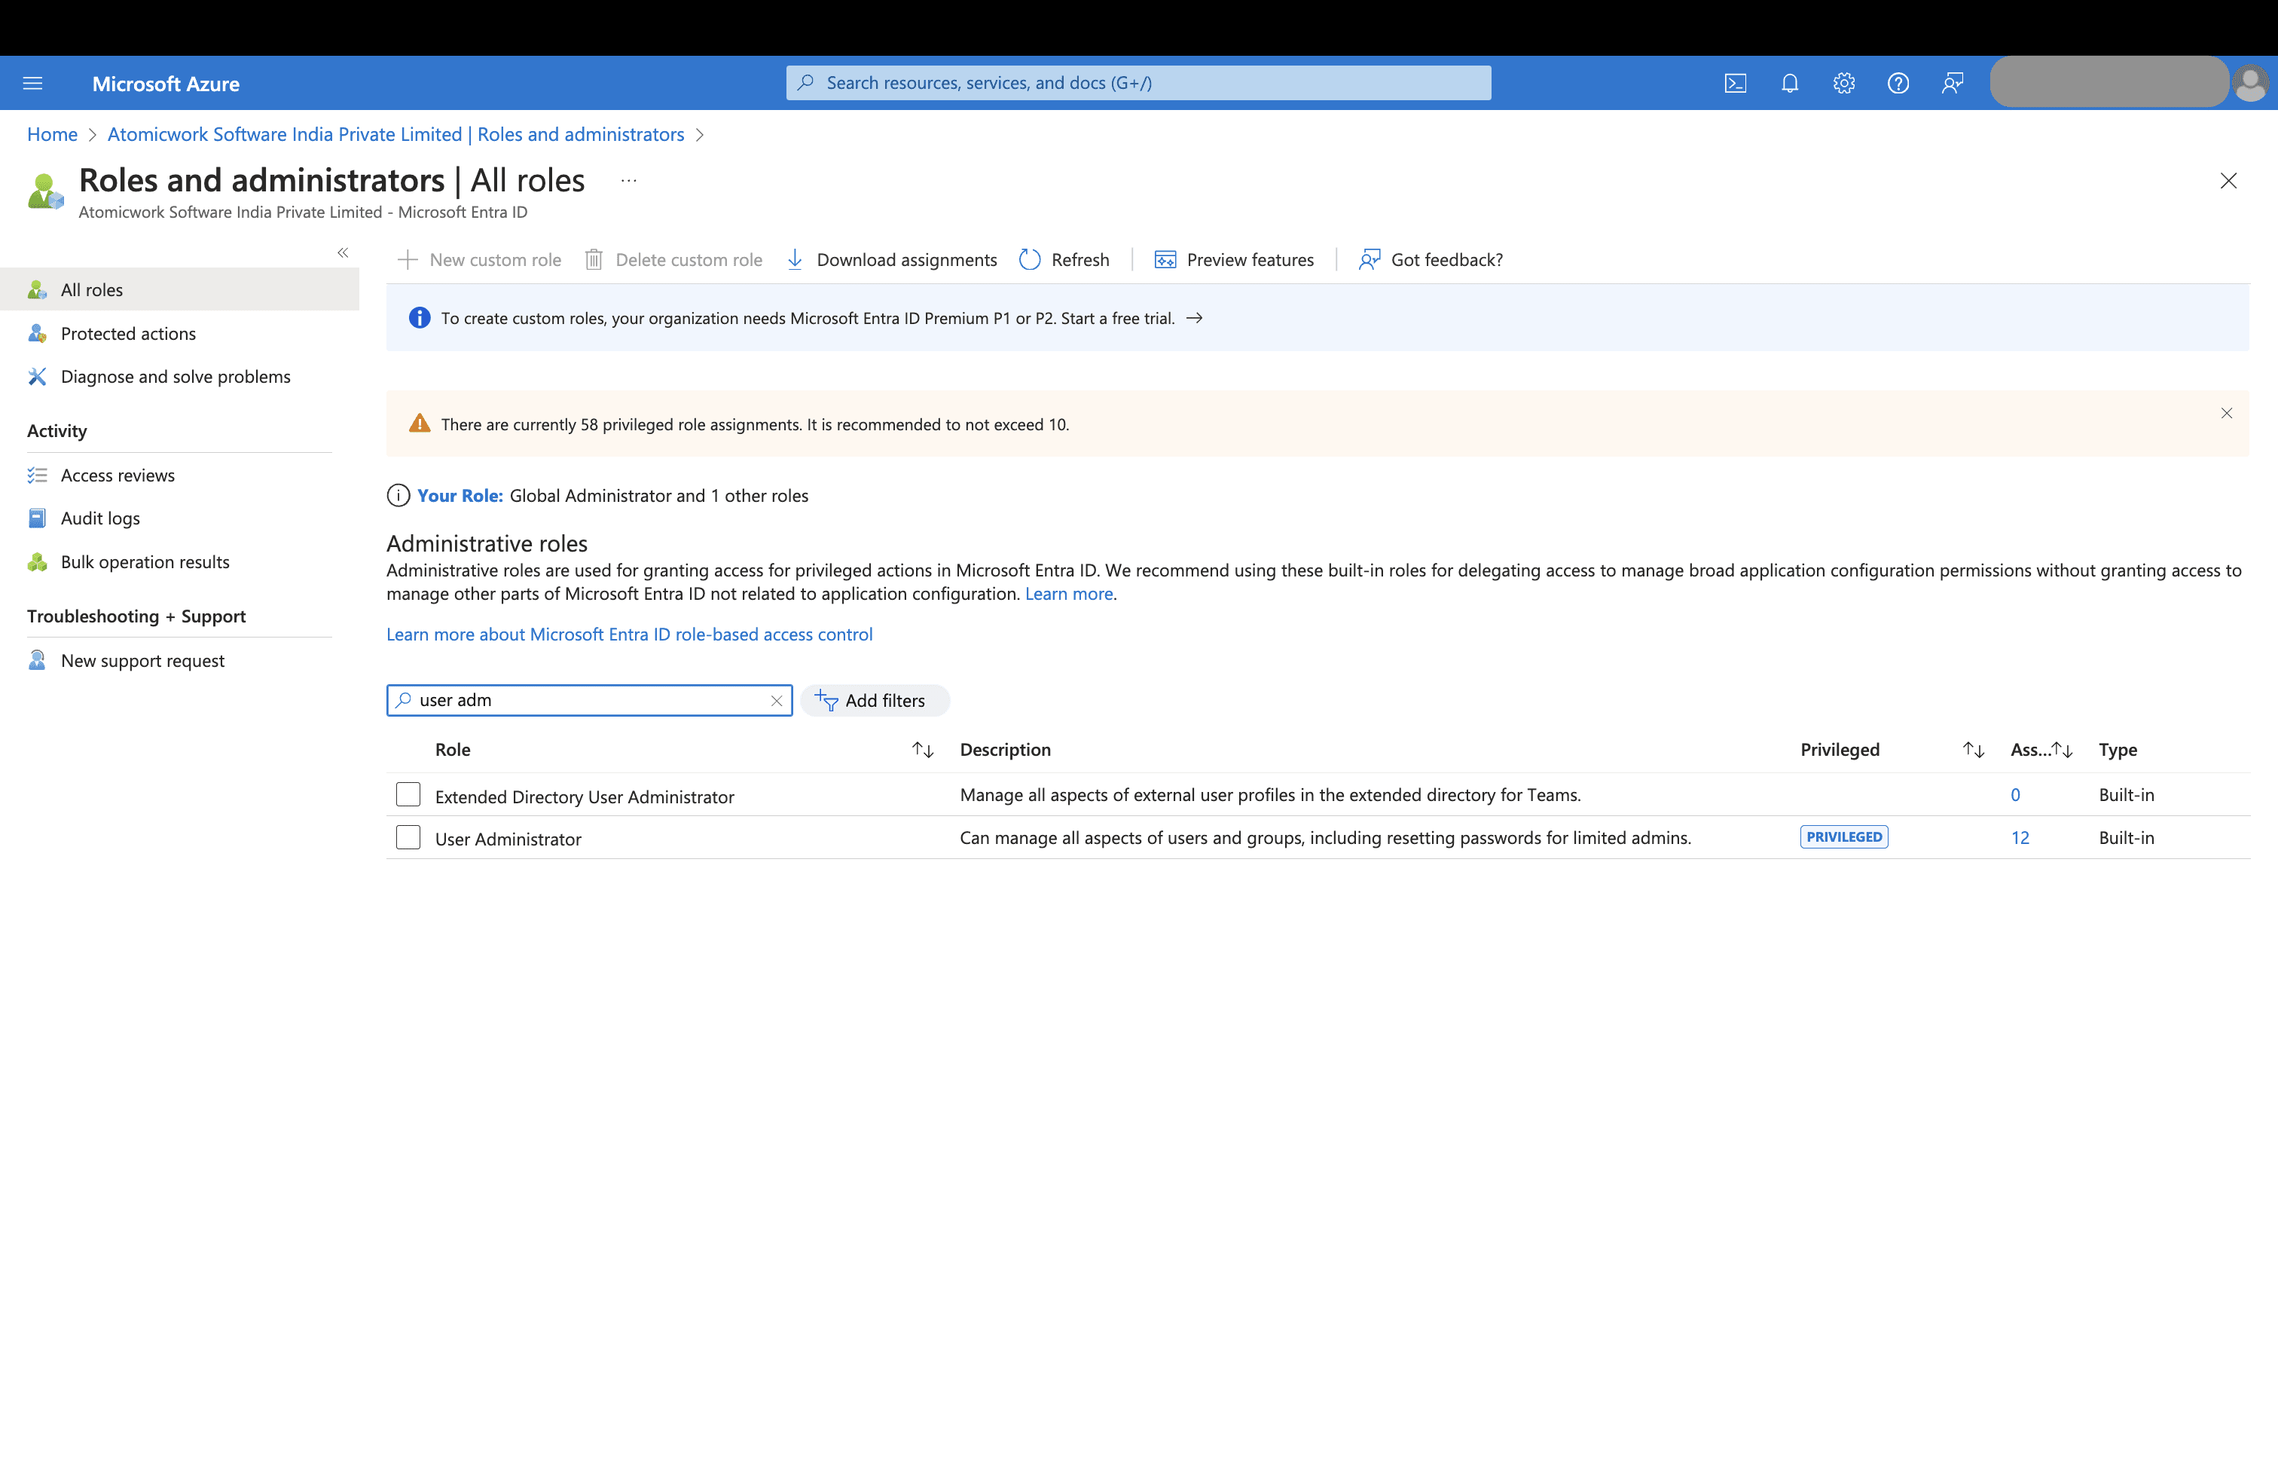This screenshot has height=1480, width=2278.
Task: Refresh the roles list
Action: [x=1064, y=259]
